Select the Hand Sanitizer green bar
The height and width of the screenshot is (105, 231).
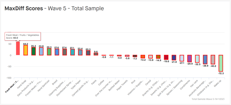coord(49,52)
